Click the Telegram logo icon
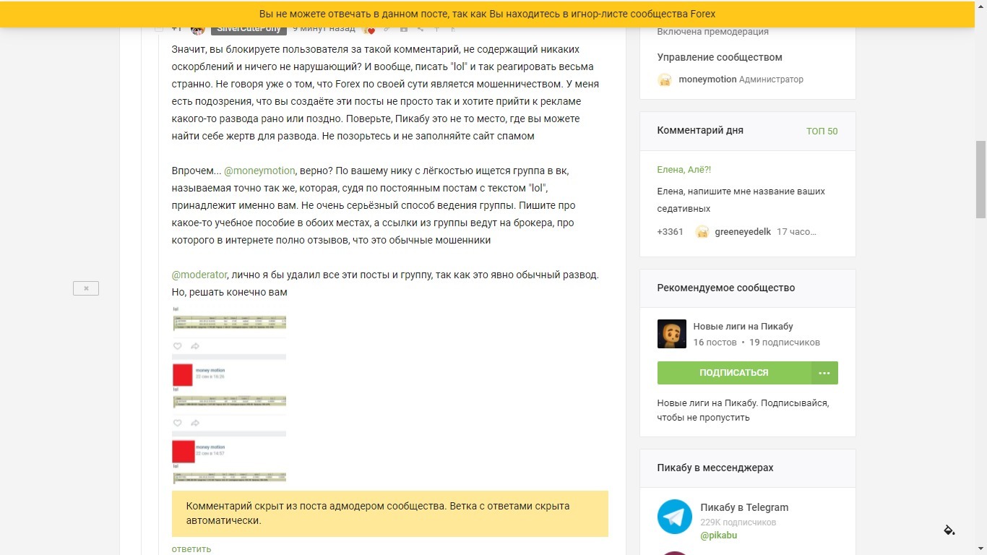Image resolution: width=987 pixels, height=555 pixels. click(x=674, y=517)
